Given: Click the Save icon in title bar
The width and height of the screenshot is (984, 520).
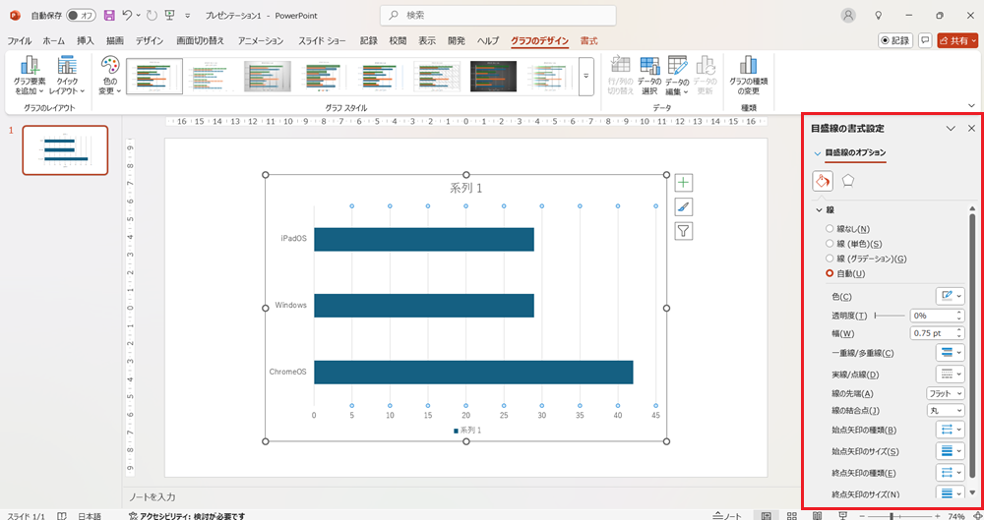Looking at the screenshot, I should tap(109, 15).
